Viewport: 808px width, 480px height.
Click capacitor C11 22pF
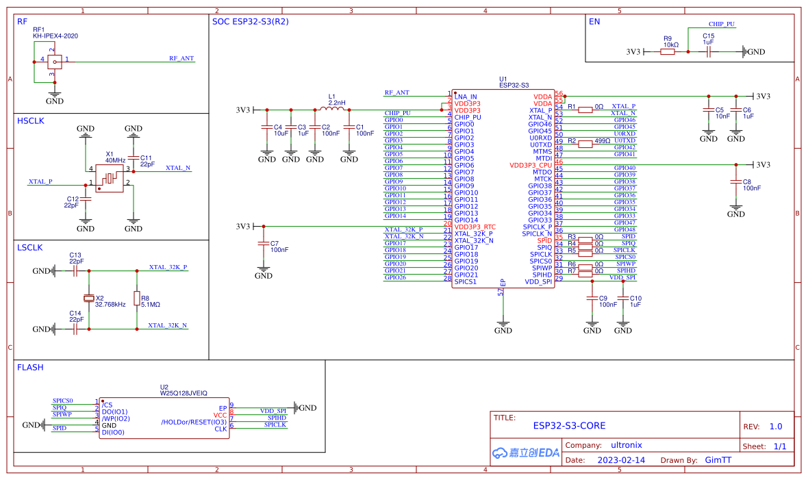pyautogui.click(x=134, y=157)
